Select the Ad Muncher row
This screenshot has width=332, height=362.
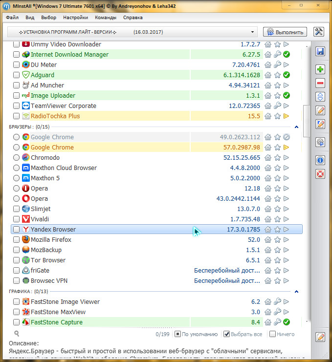pyautogui.click(x=156, y=85)
